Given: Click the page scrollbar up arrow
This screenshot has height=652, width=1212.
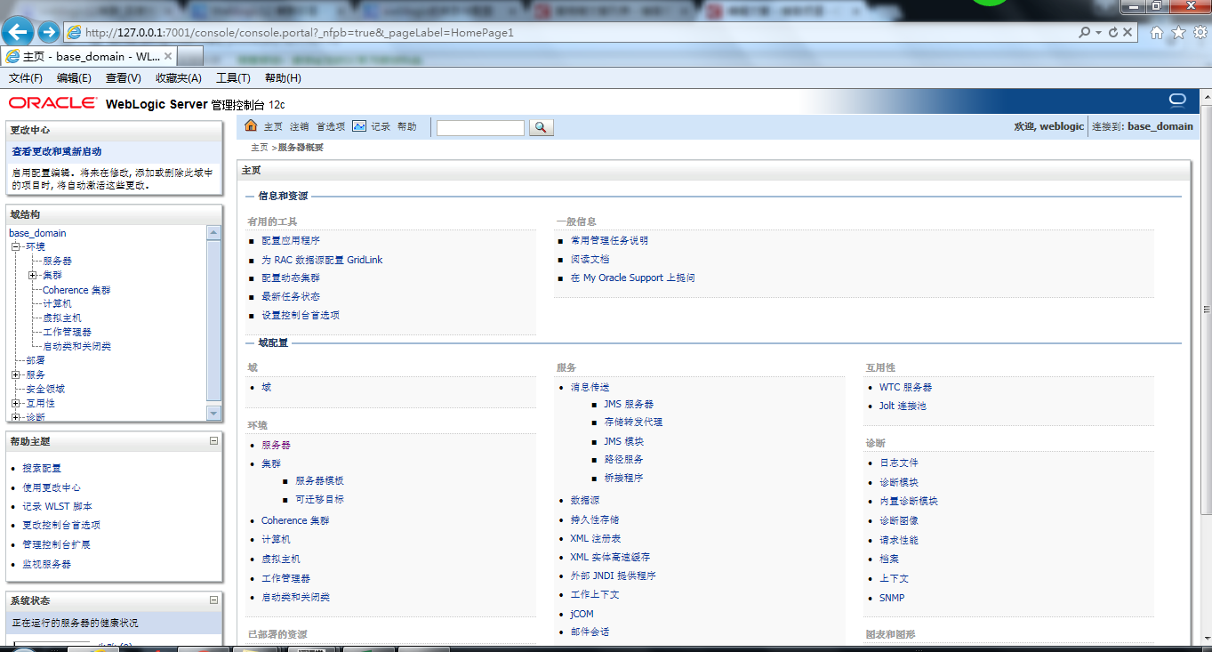Looking at the screenshot, I should click(x=1205, y=95).
